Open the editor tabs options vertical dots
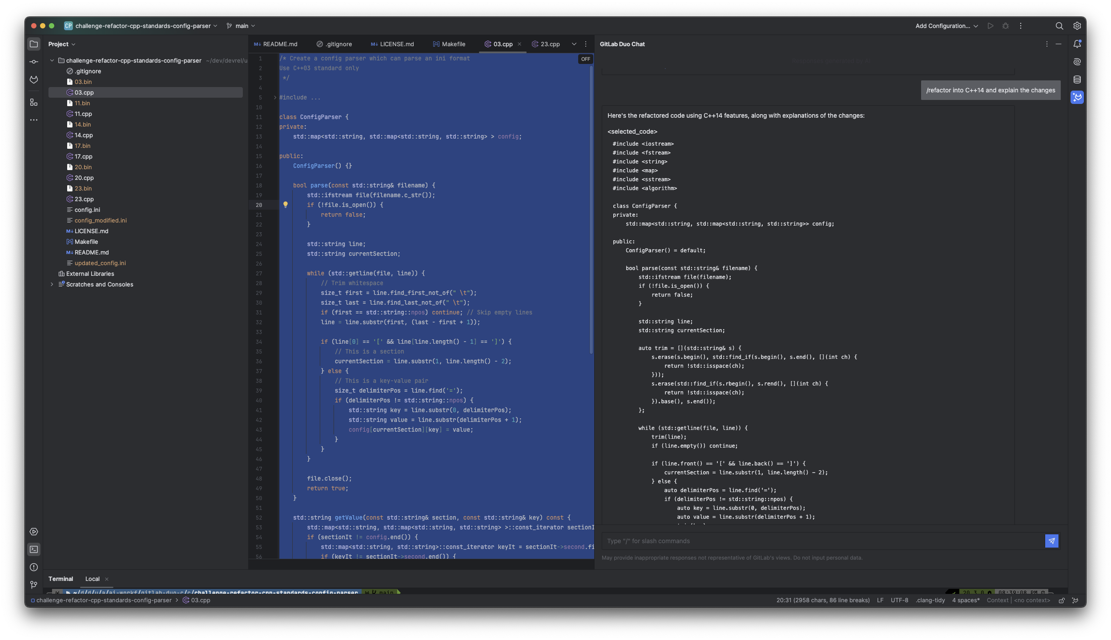 pyautogui.click(x=586, y=44)
